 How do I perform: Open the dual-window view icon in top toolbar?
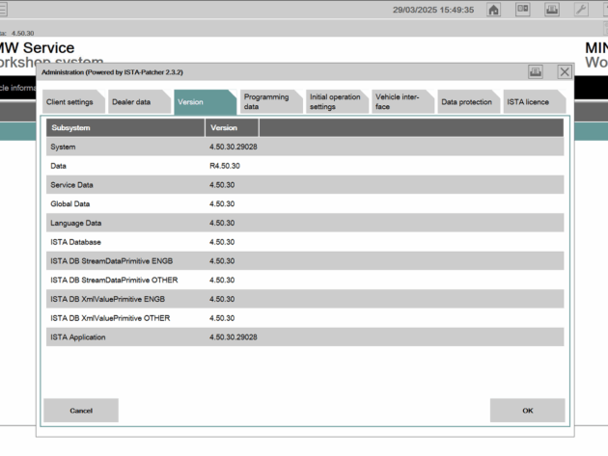(x=522, y=10)
